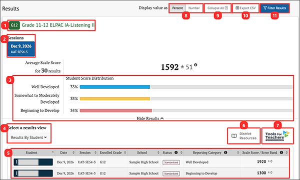Switch display value to Percent
The width and height of the screenshot is (300, 180).
tap(177, 8)
